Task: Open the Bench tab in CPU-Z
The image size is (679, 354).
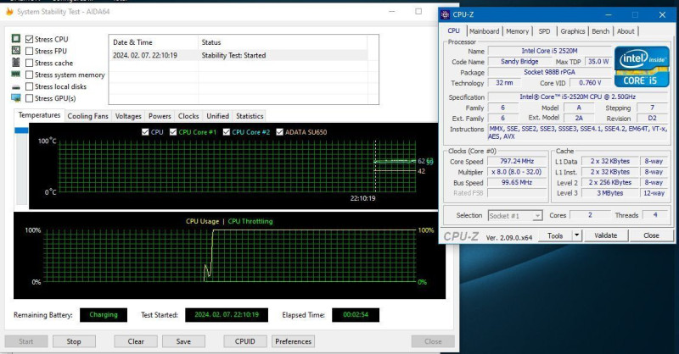Action: click(600, 31)
